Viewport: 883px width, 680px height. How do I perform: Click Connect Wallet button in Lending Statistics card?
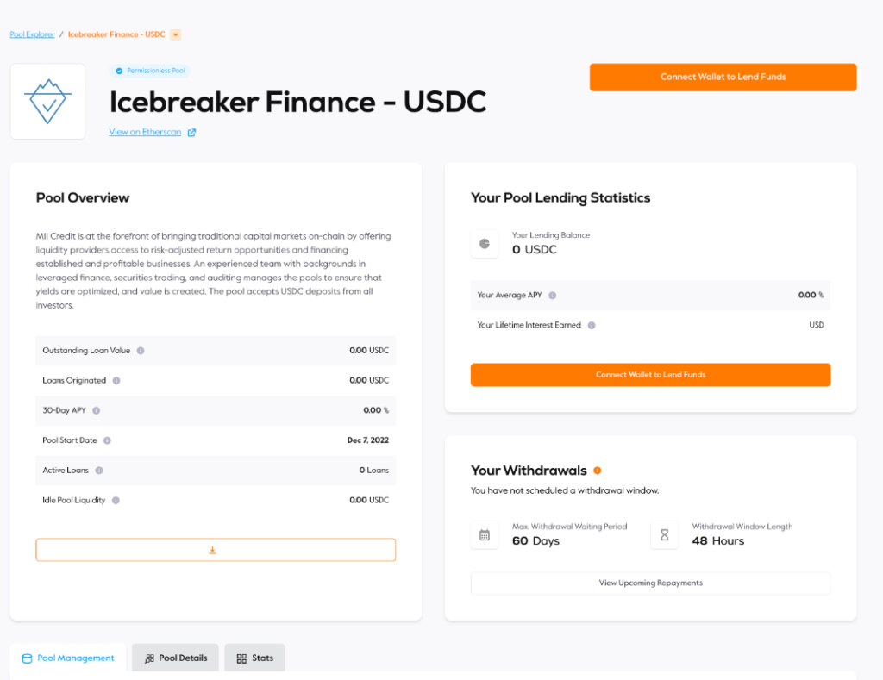pyautogui.click(x=650, y=375)
